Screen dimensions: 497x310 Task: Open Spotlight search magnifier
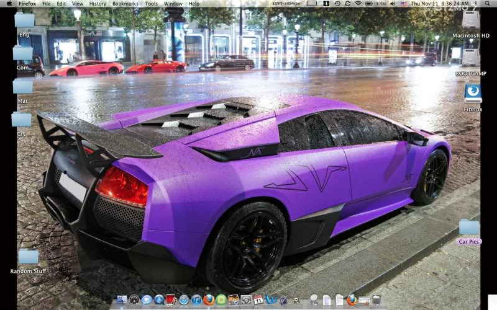[x=487, y=4]
